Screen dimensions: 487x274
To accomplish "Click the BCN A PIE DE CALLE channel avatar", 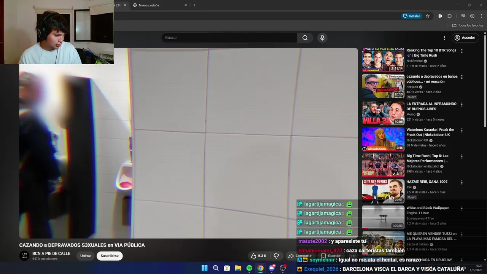I will [x=24, y=256].
